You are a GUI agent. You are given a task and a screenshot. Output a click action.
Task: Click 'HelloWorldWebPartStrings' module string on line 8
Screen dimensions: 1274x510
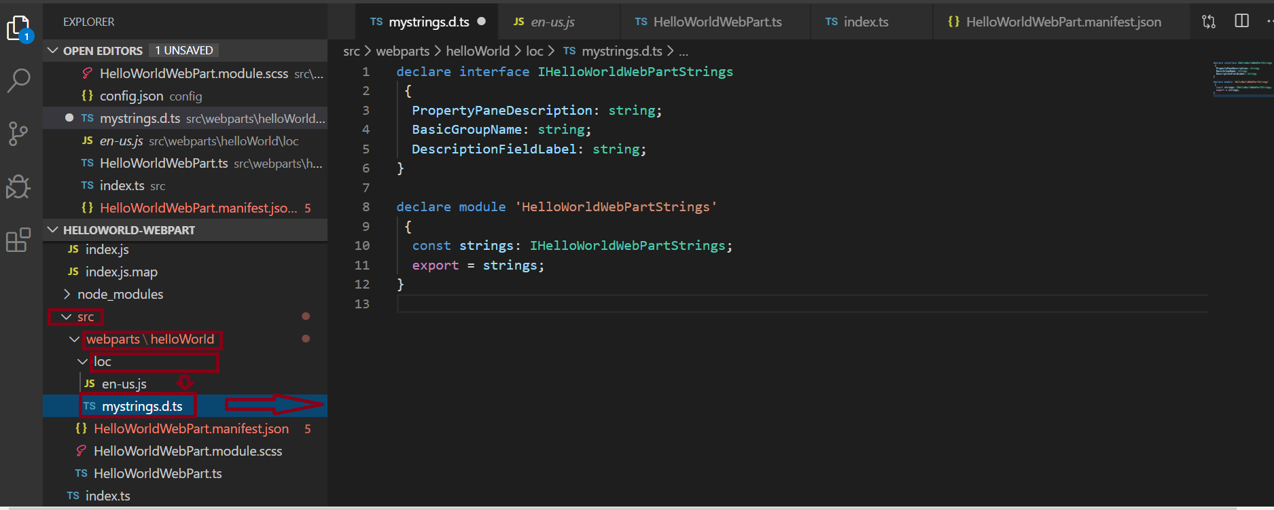click(616, 206)
